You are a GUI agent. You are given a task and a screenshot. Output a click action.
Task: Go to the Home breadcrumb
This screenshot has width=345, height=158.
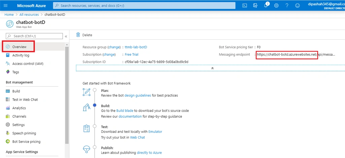9,14
